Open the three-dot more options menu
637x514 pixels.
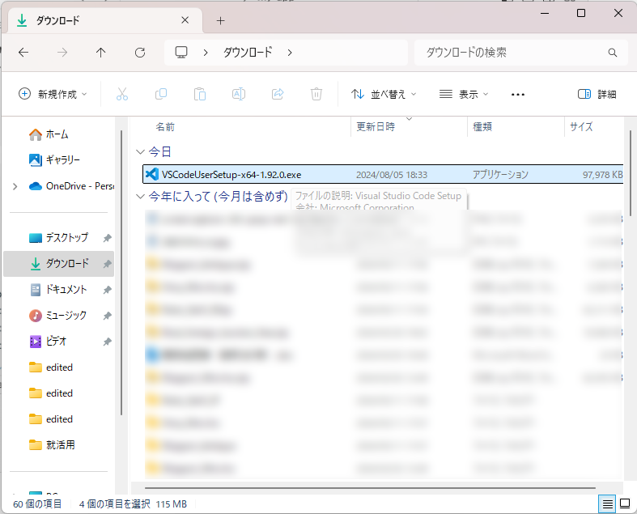(x=517, y=94)
